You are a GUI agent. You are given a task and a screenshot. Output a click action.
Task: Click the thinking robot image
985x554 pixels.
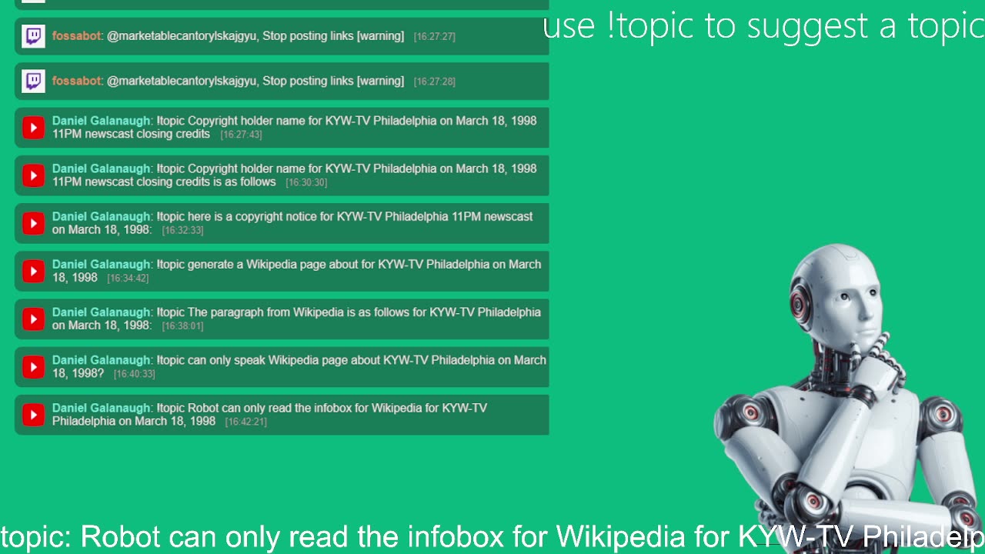[x=849, y=399]
